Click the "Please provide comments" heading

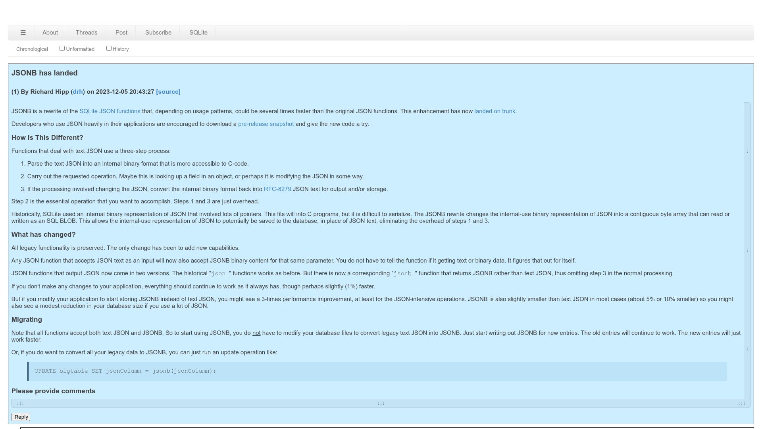click(53, 391)
